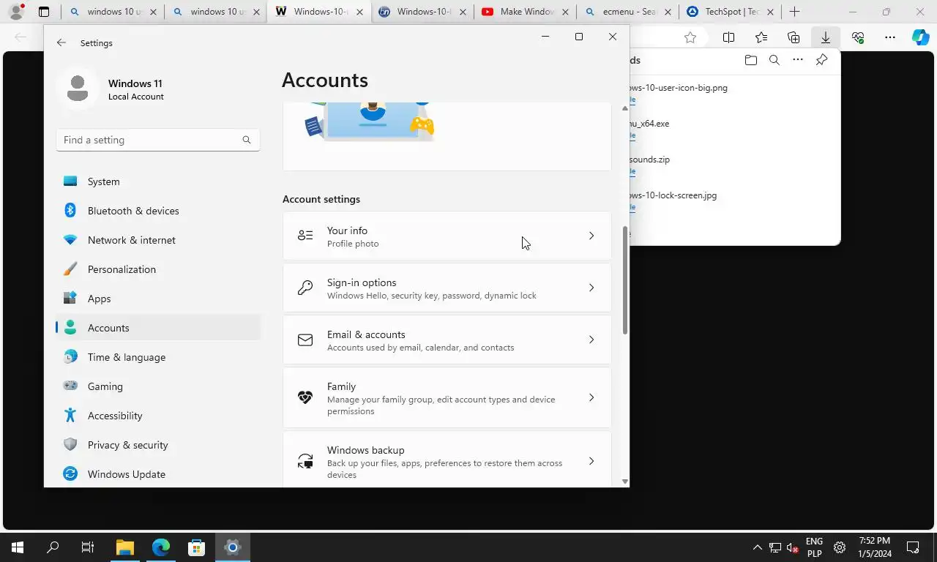The height and width of the screenshot is (562, 937).
Task: Open Edge Collections icon
Action: [794, 37]
